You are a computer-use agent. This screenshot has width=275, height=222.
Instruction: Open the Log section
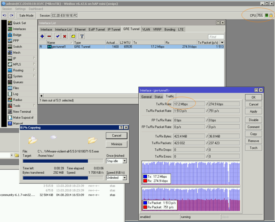tap(15, 94)
